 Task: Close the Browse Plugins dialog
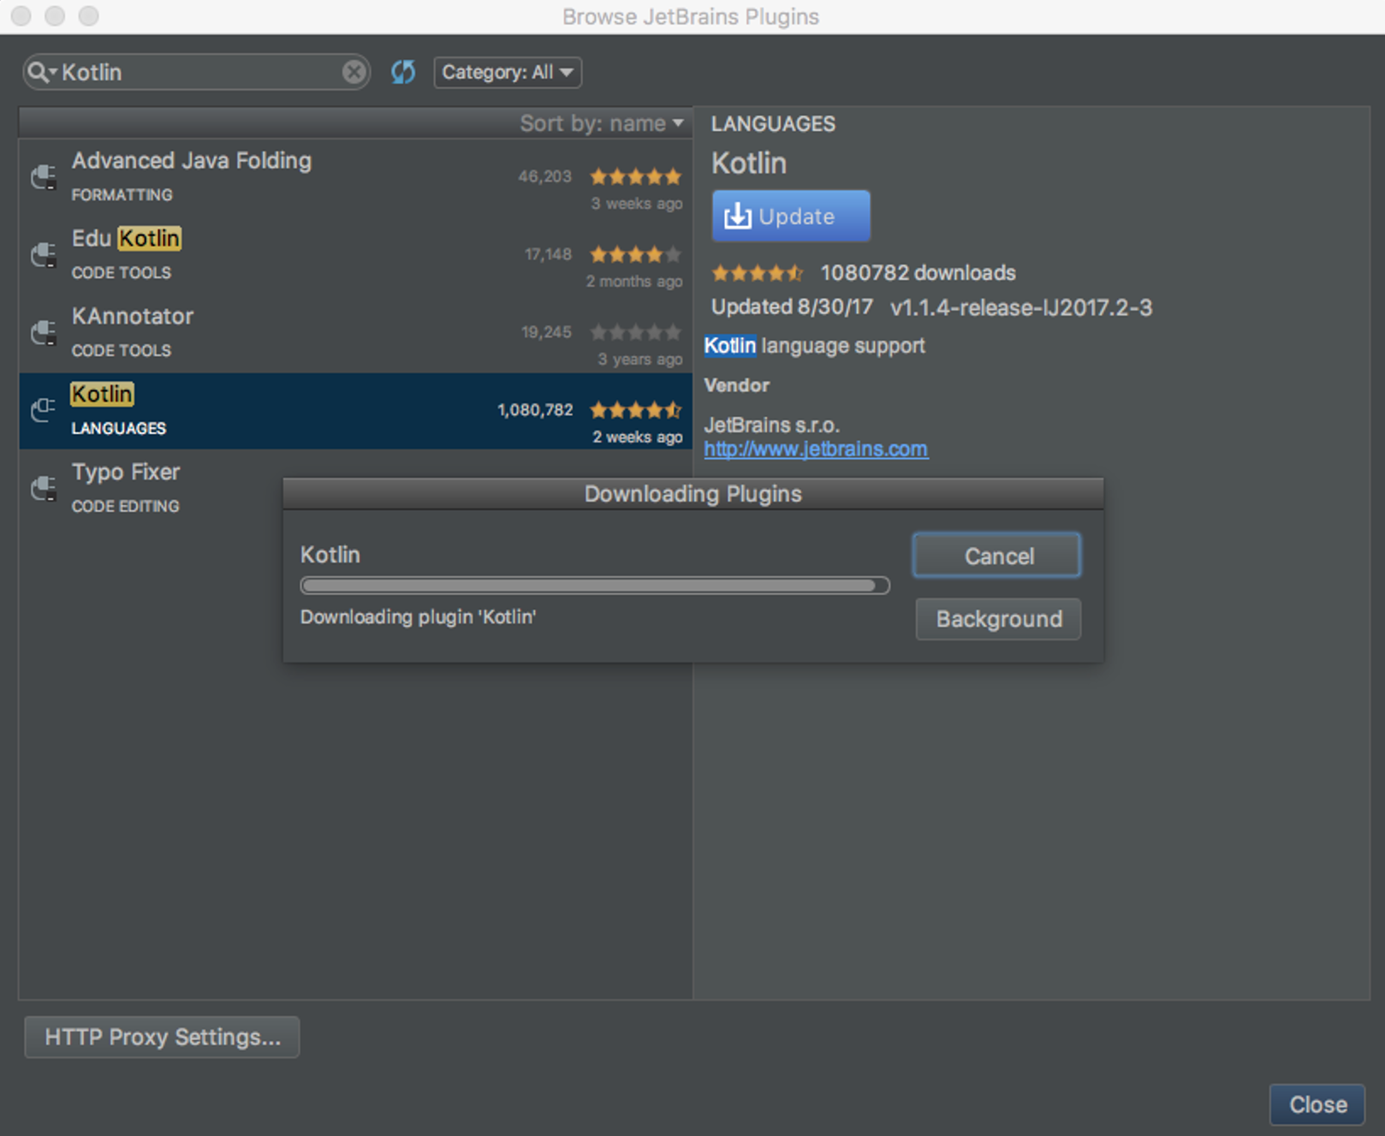pyautogui.click(x=1317, y=1105)
